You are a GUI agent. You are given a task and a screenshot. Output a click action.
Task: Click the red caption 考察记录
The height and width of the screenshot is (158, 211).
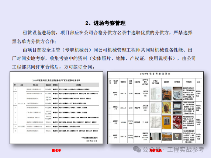pyautogui.click(x=155, y=151)
